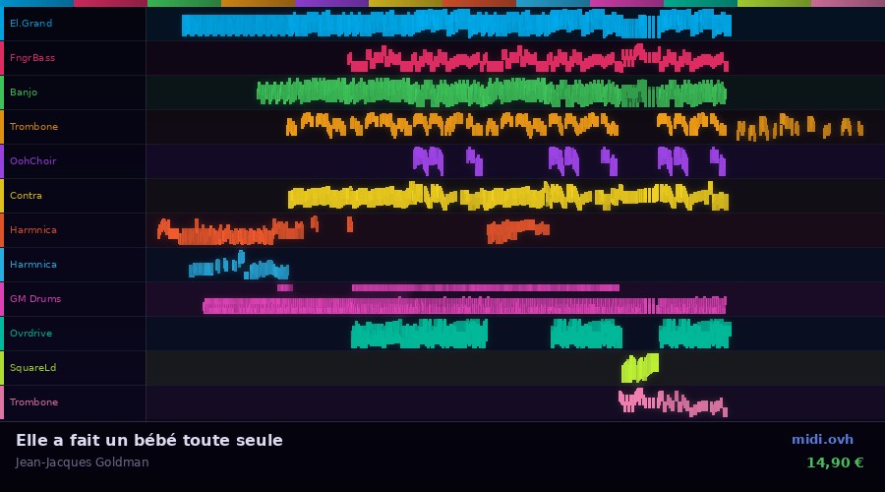885x492 pixels.
Task: Click the song title 'Elle a fait un bébé toute seule'
Action: click(149, 440)
